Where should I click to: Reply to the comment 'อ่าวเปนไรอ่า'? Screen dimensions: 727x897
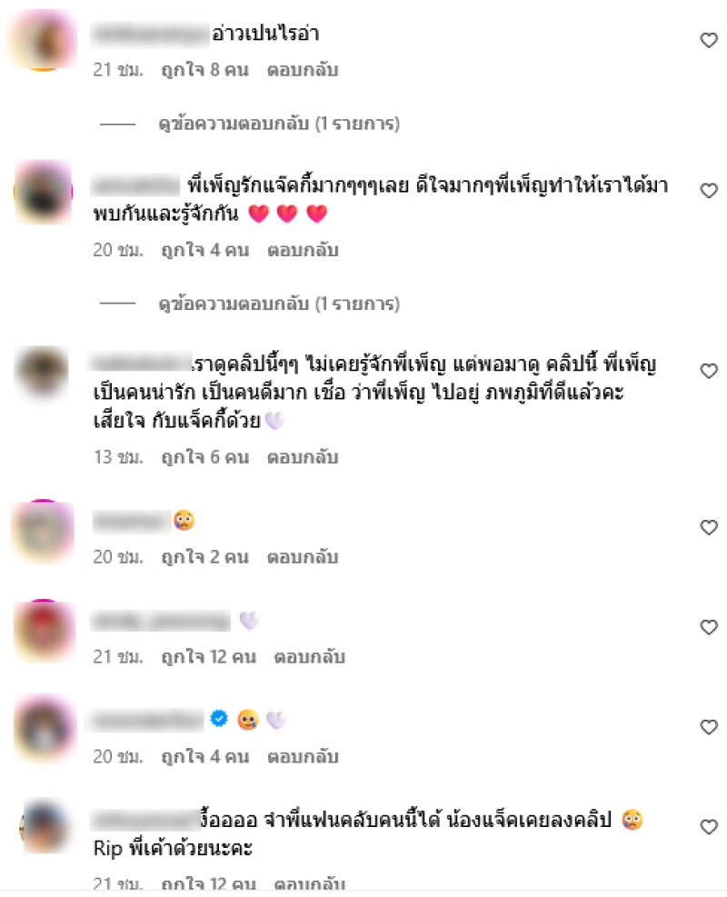point(303,70)
